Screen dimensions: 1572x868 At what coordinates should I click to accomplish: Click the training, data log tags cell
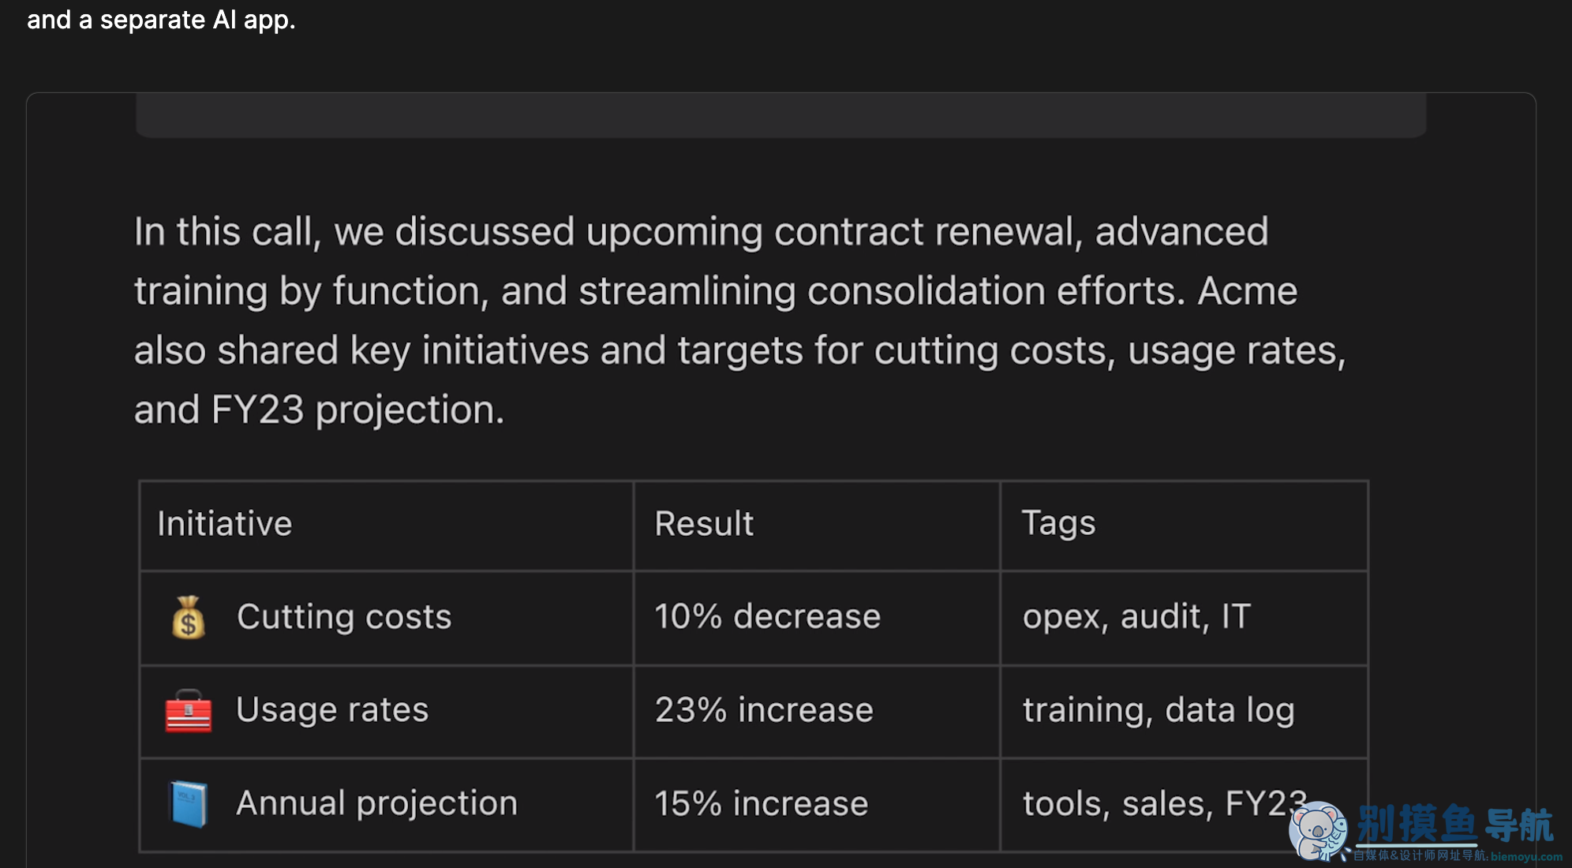[1184, 711]
